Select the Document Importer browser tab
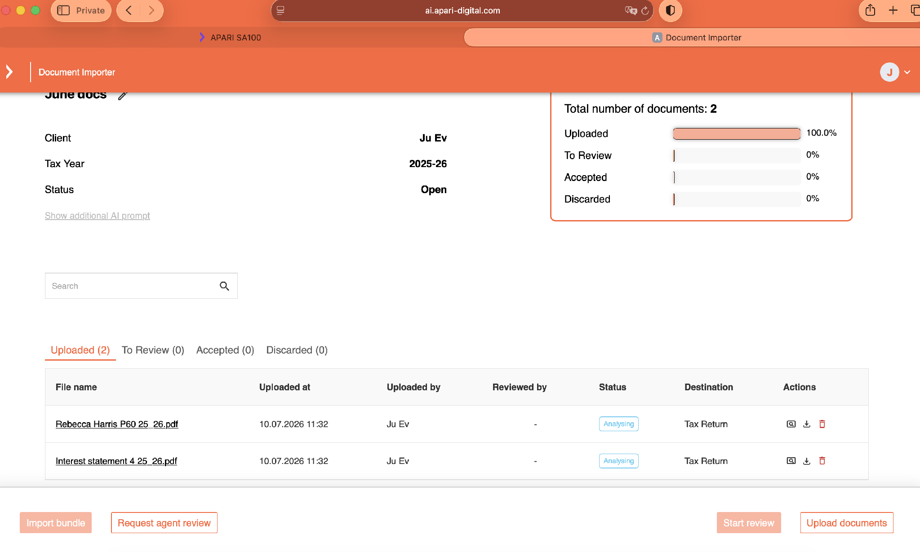The width and height of the screenshot is (920, 552). pos(692,38)
